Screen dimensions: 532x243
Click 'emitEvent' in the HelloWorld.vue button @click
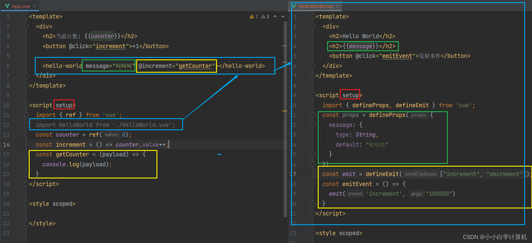click(x=397, y=56)
